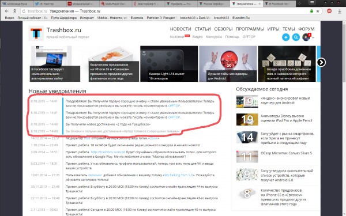Screen dimensions: 346x216
Task: Open the Evernote bookmark in bookmarks bar
Action: 137,18
